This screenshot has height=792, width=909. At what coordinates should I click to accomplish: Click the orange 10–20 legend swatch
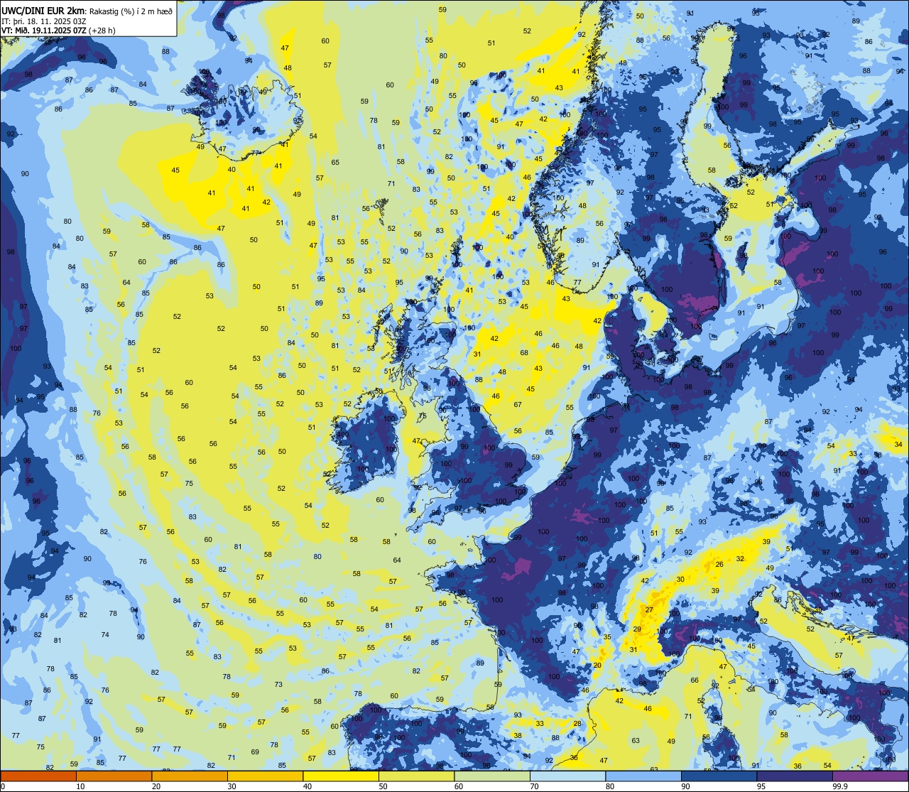pos(114,776)
